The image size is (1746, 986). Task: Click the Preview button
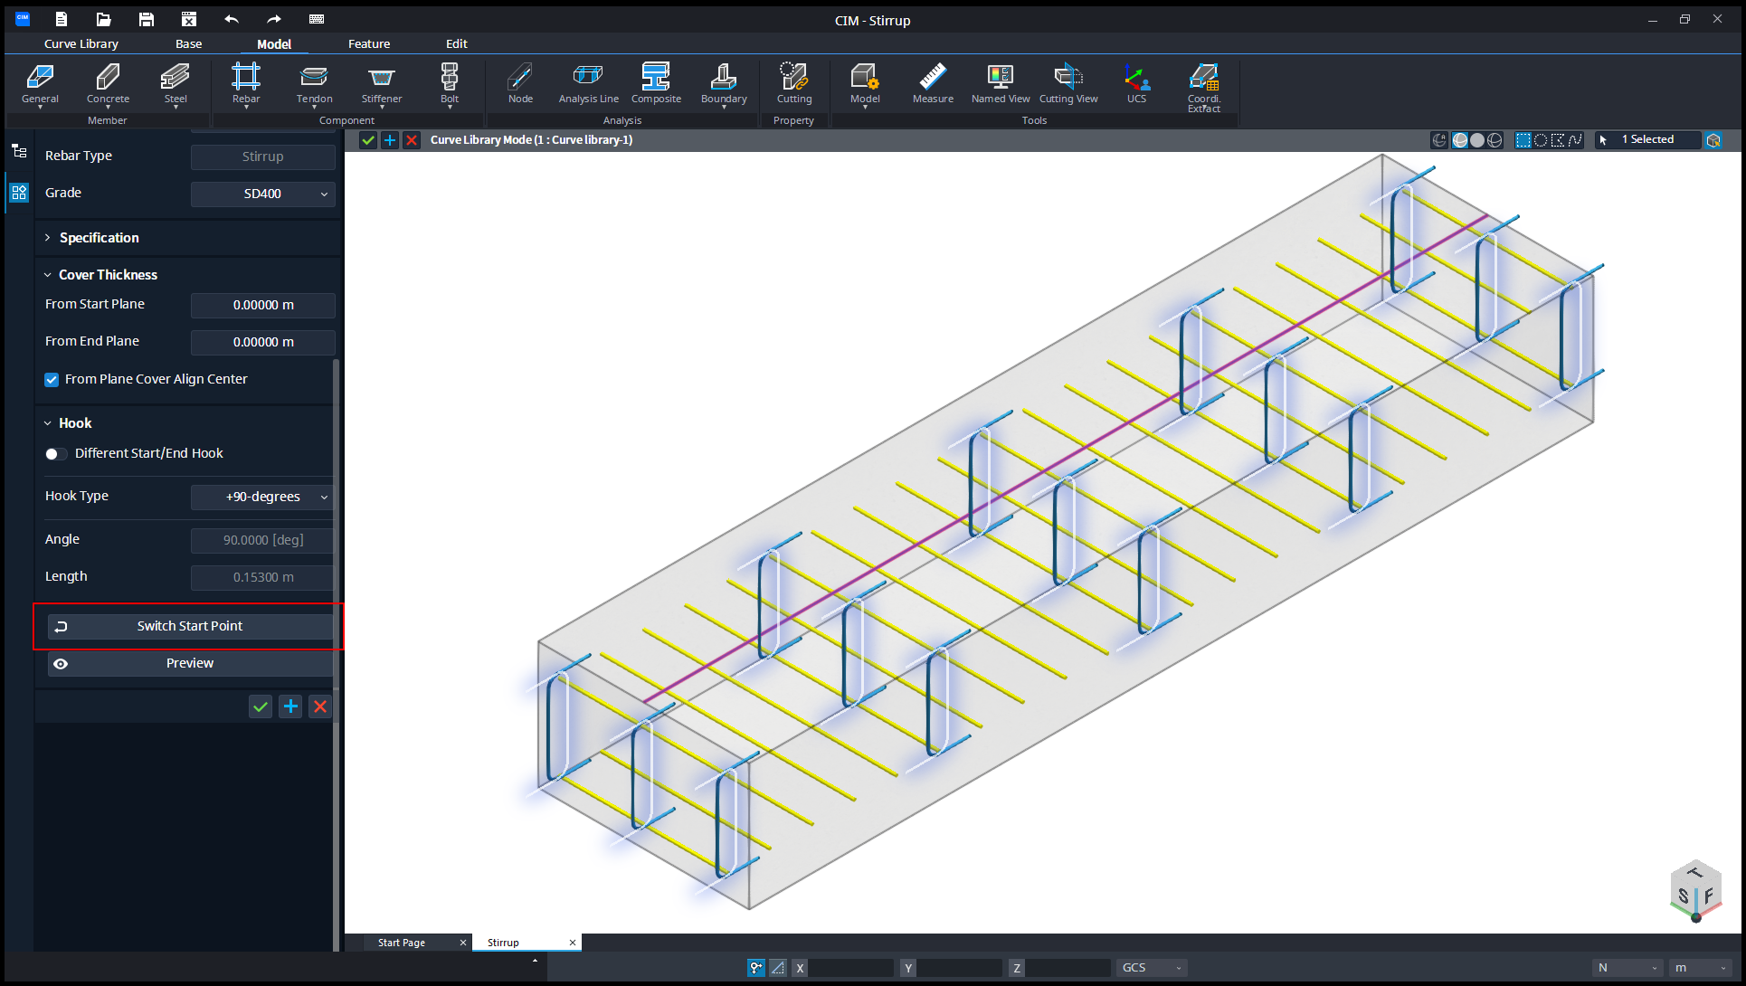click(190, 664)
